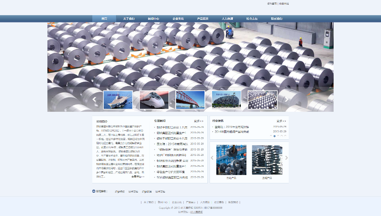Select the red bridge banner thumbnail

[x=190, y=100]
